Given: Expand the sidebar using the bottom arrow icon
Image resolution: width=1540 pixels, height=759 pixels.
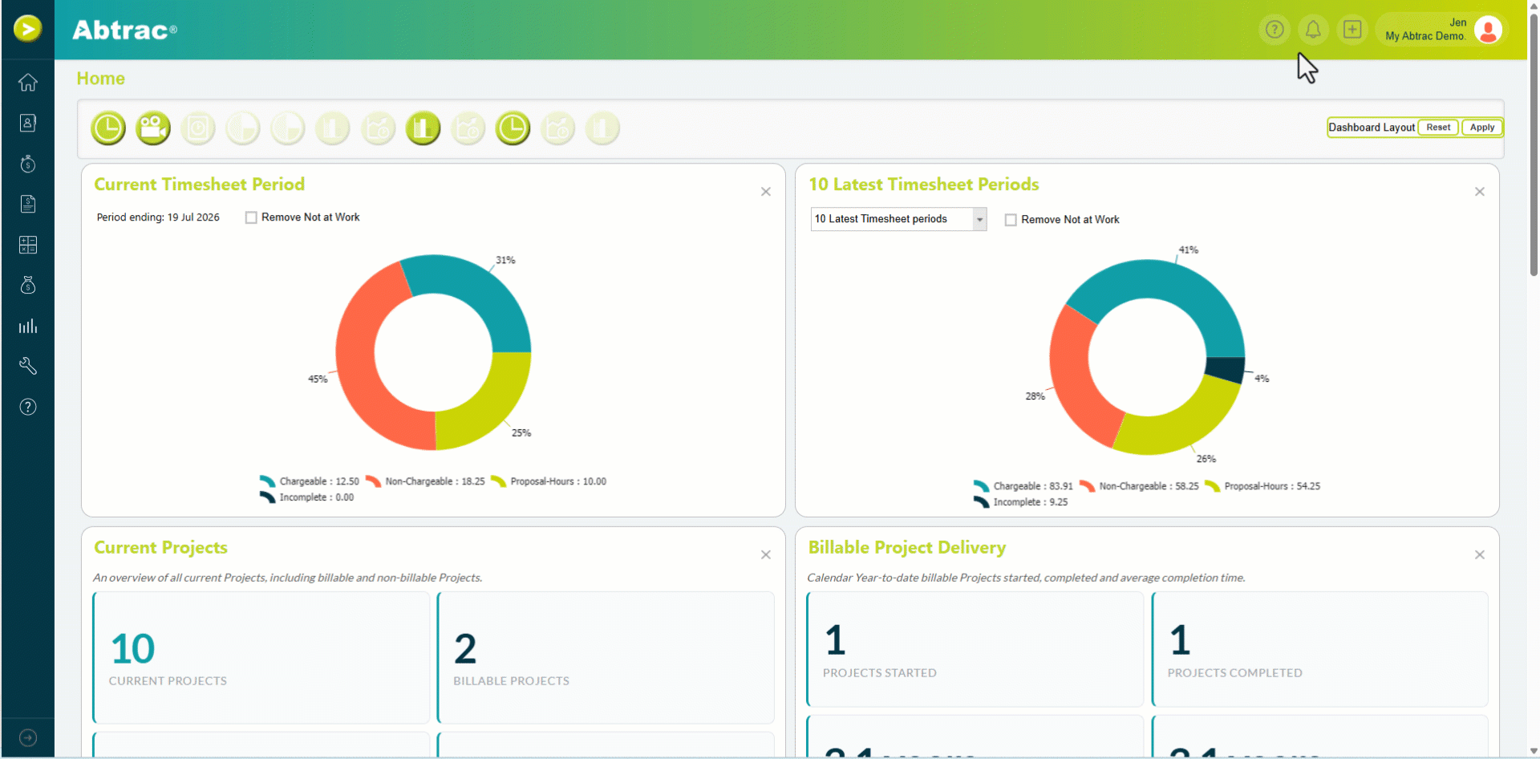Looking at the screenshot, I should (28, 737).
